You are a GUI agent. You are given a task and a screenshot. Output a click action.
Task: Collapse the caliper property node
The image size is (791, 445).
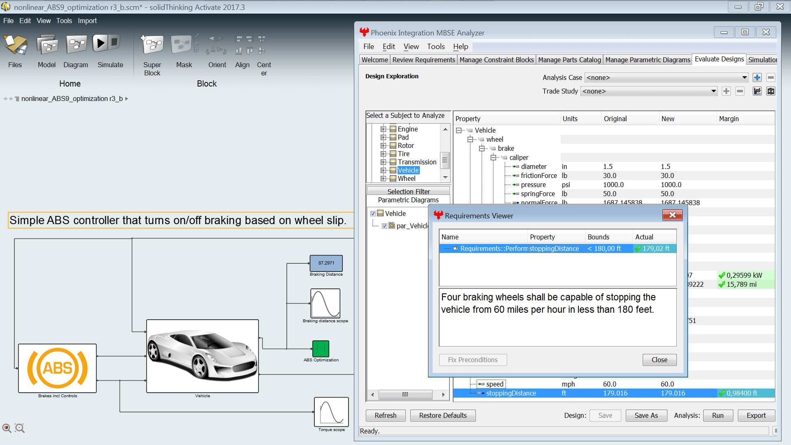click(493, 157)
